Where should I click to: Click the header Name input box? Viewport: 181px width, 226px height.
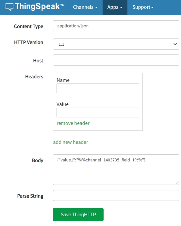click(98, 88)
